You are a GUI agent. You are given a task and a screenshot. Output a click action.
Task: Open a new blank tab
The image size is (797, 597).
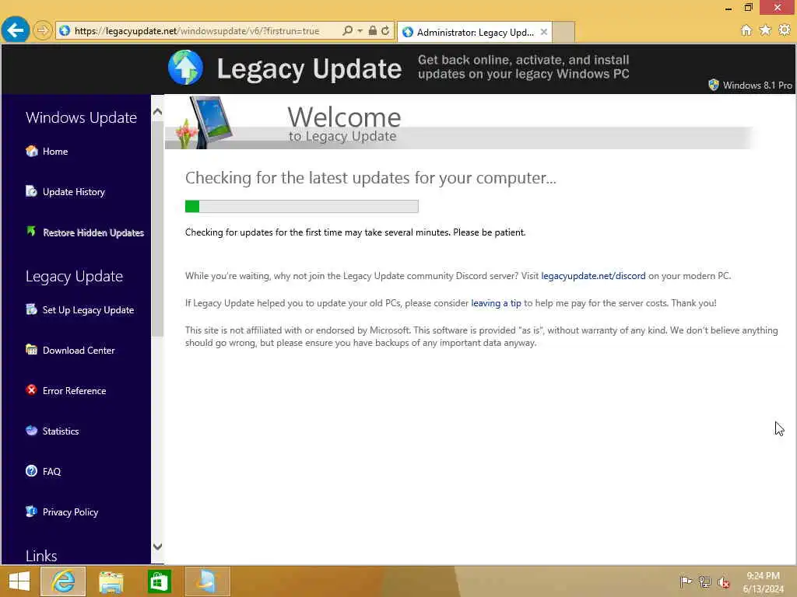[x=564, y=33]
